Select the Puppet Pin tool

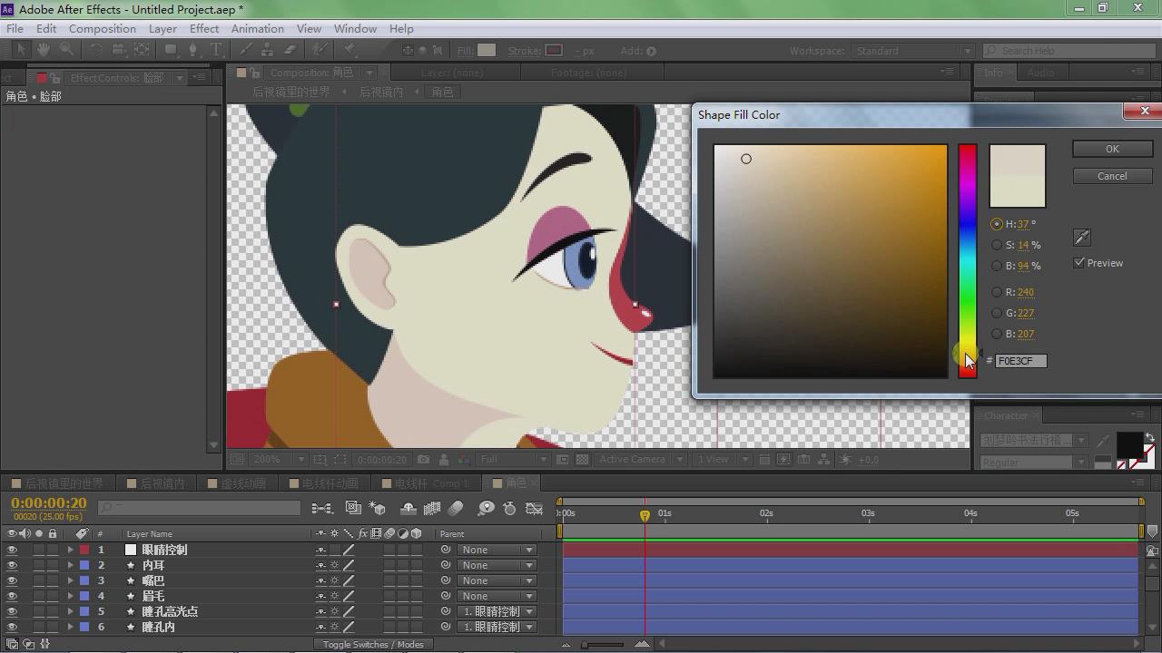pyautogui.click(x=350, y=50)
